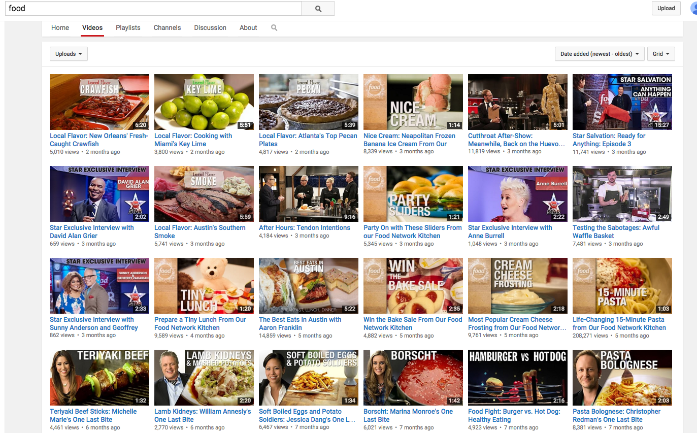Open link Life-Changing 15-Minute Pasta
The height and width of the screenshot is (433, 697).
coord(619,324)
